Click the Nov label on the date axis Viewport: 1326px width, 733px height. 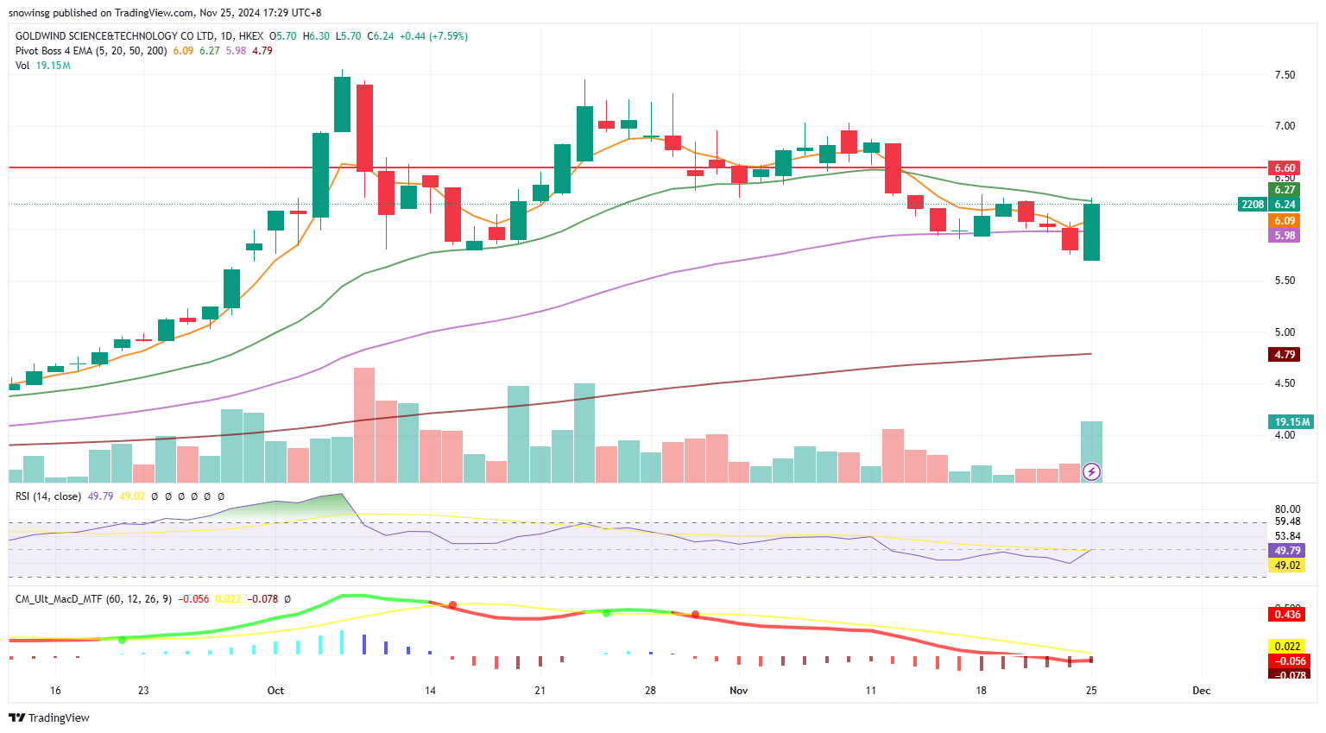(x=738, y=691)
